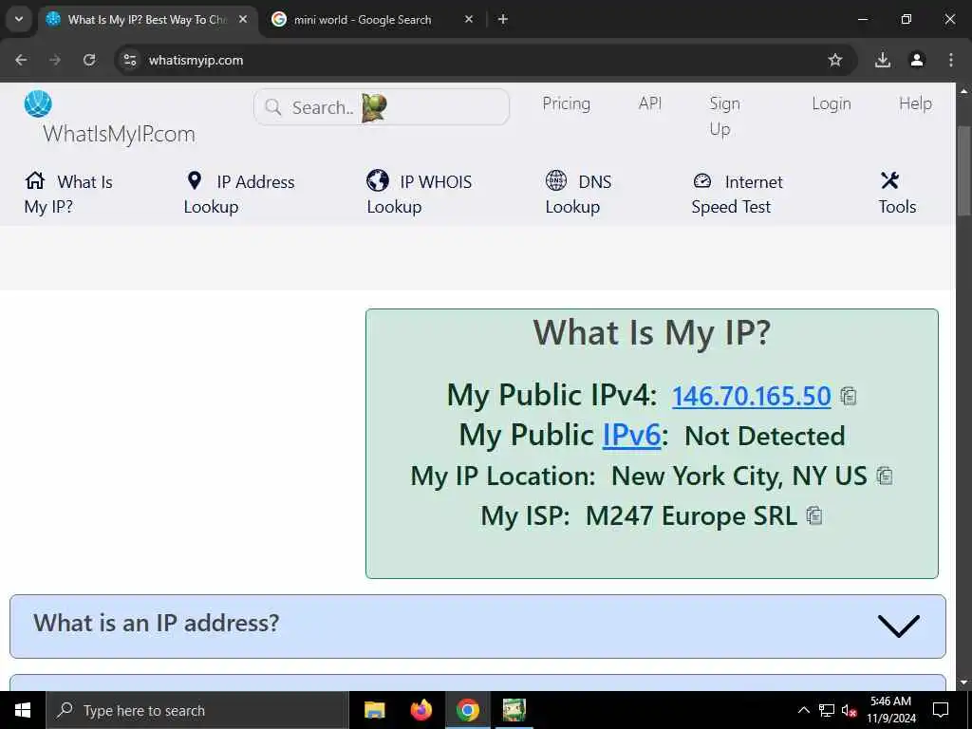The height and width of the screenshot is (729, 972).
Task: Close the mini world Google Search tab
Action: pyautogui.click(x=469, y=19)
